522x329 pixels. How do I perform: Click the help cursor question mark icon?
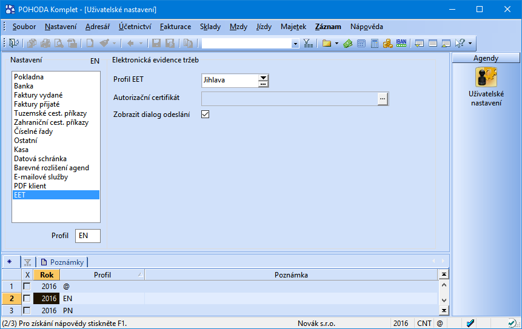tap(460, 43)
